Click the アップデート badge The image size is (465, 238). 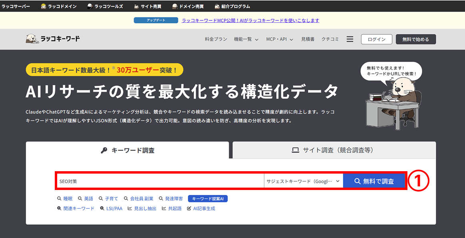coord(156,20)
